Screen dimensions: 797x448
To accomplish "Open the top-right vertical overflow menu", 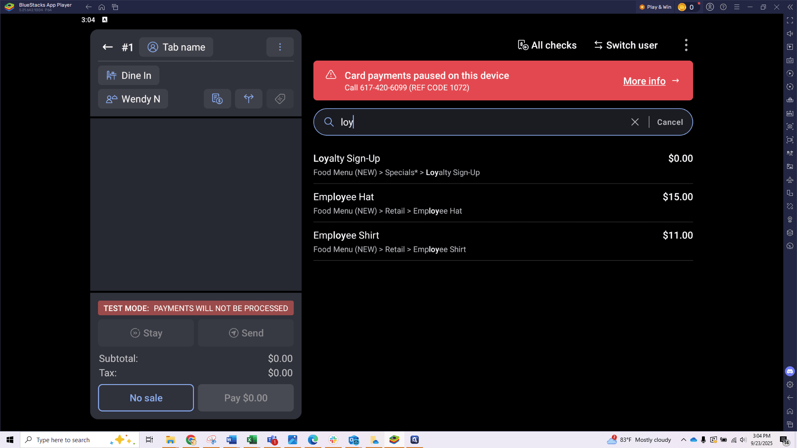I will click(x=686, y=45).
